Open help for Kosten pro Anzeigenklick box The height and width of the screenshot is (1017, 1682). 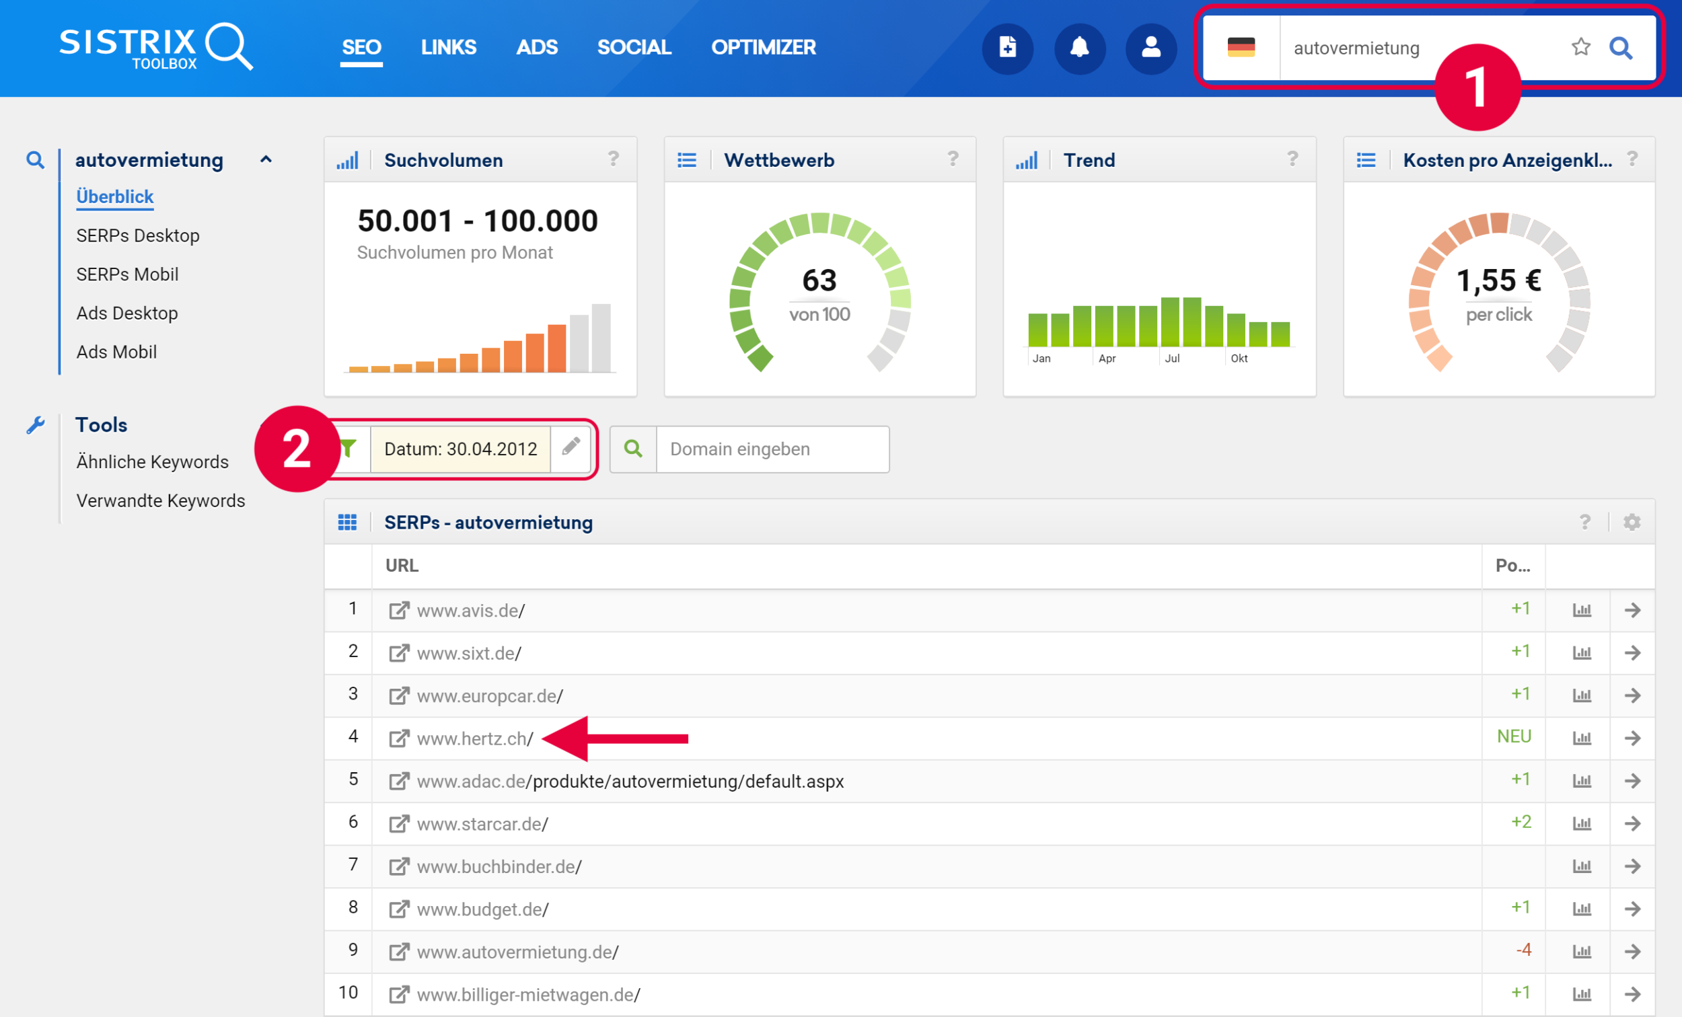(x=1632, y=159)
